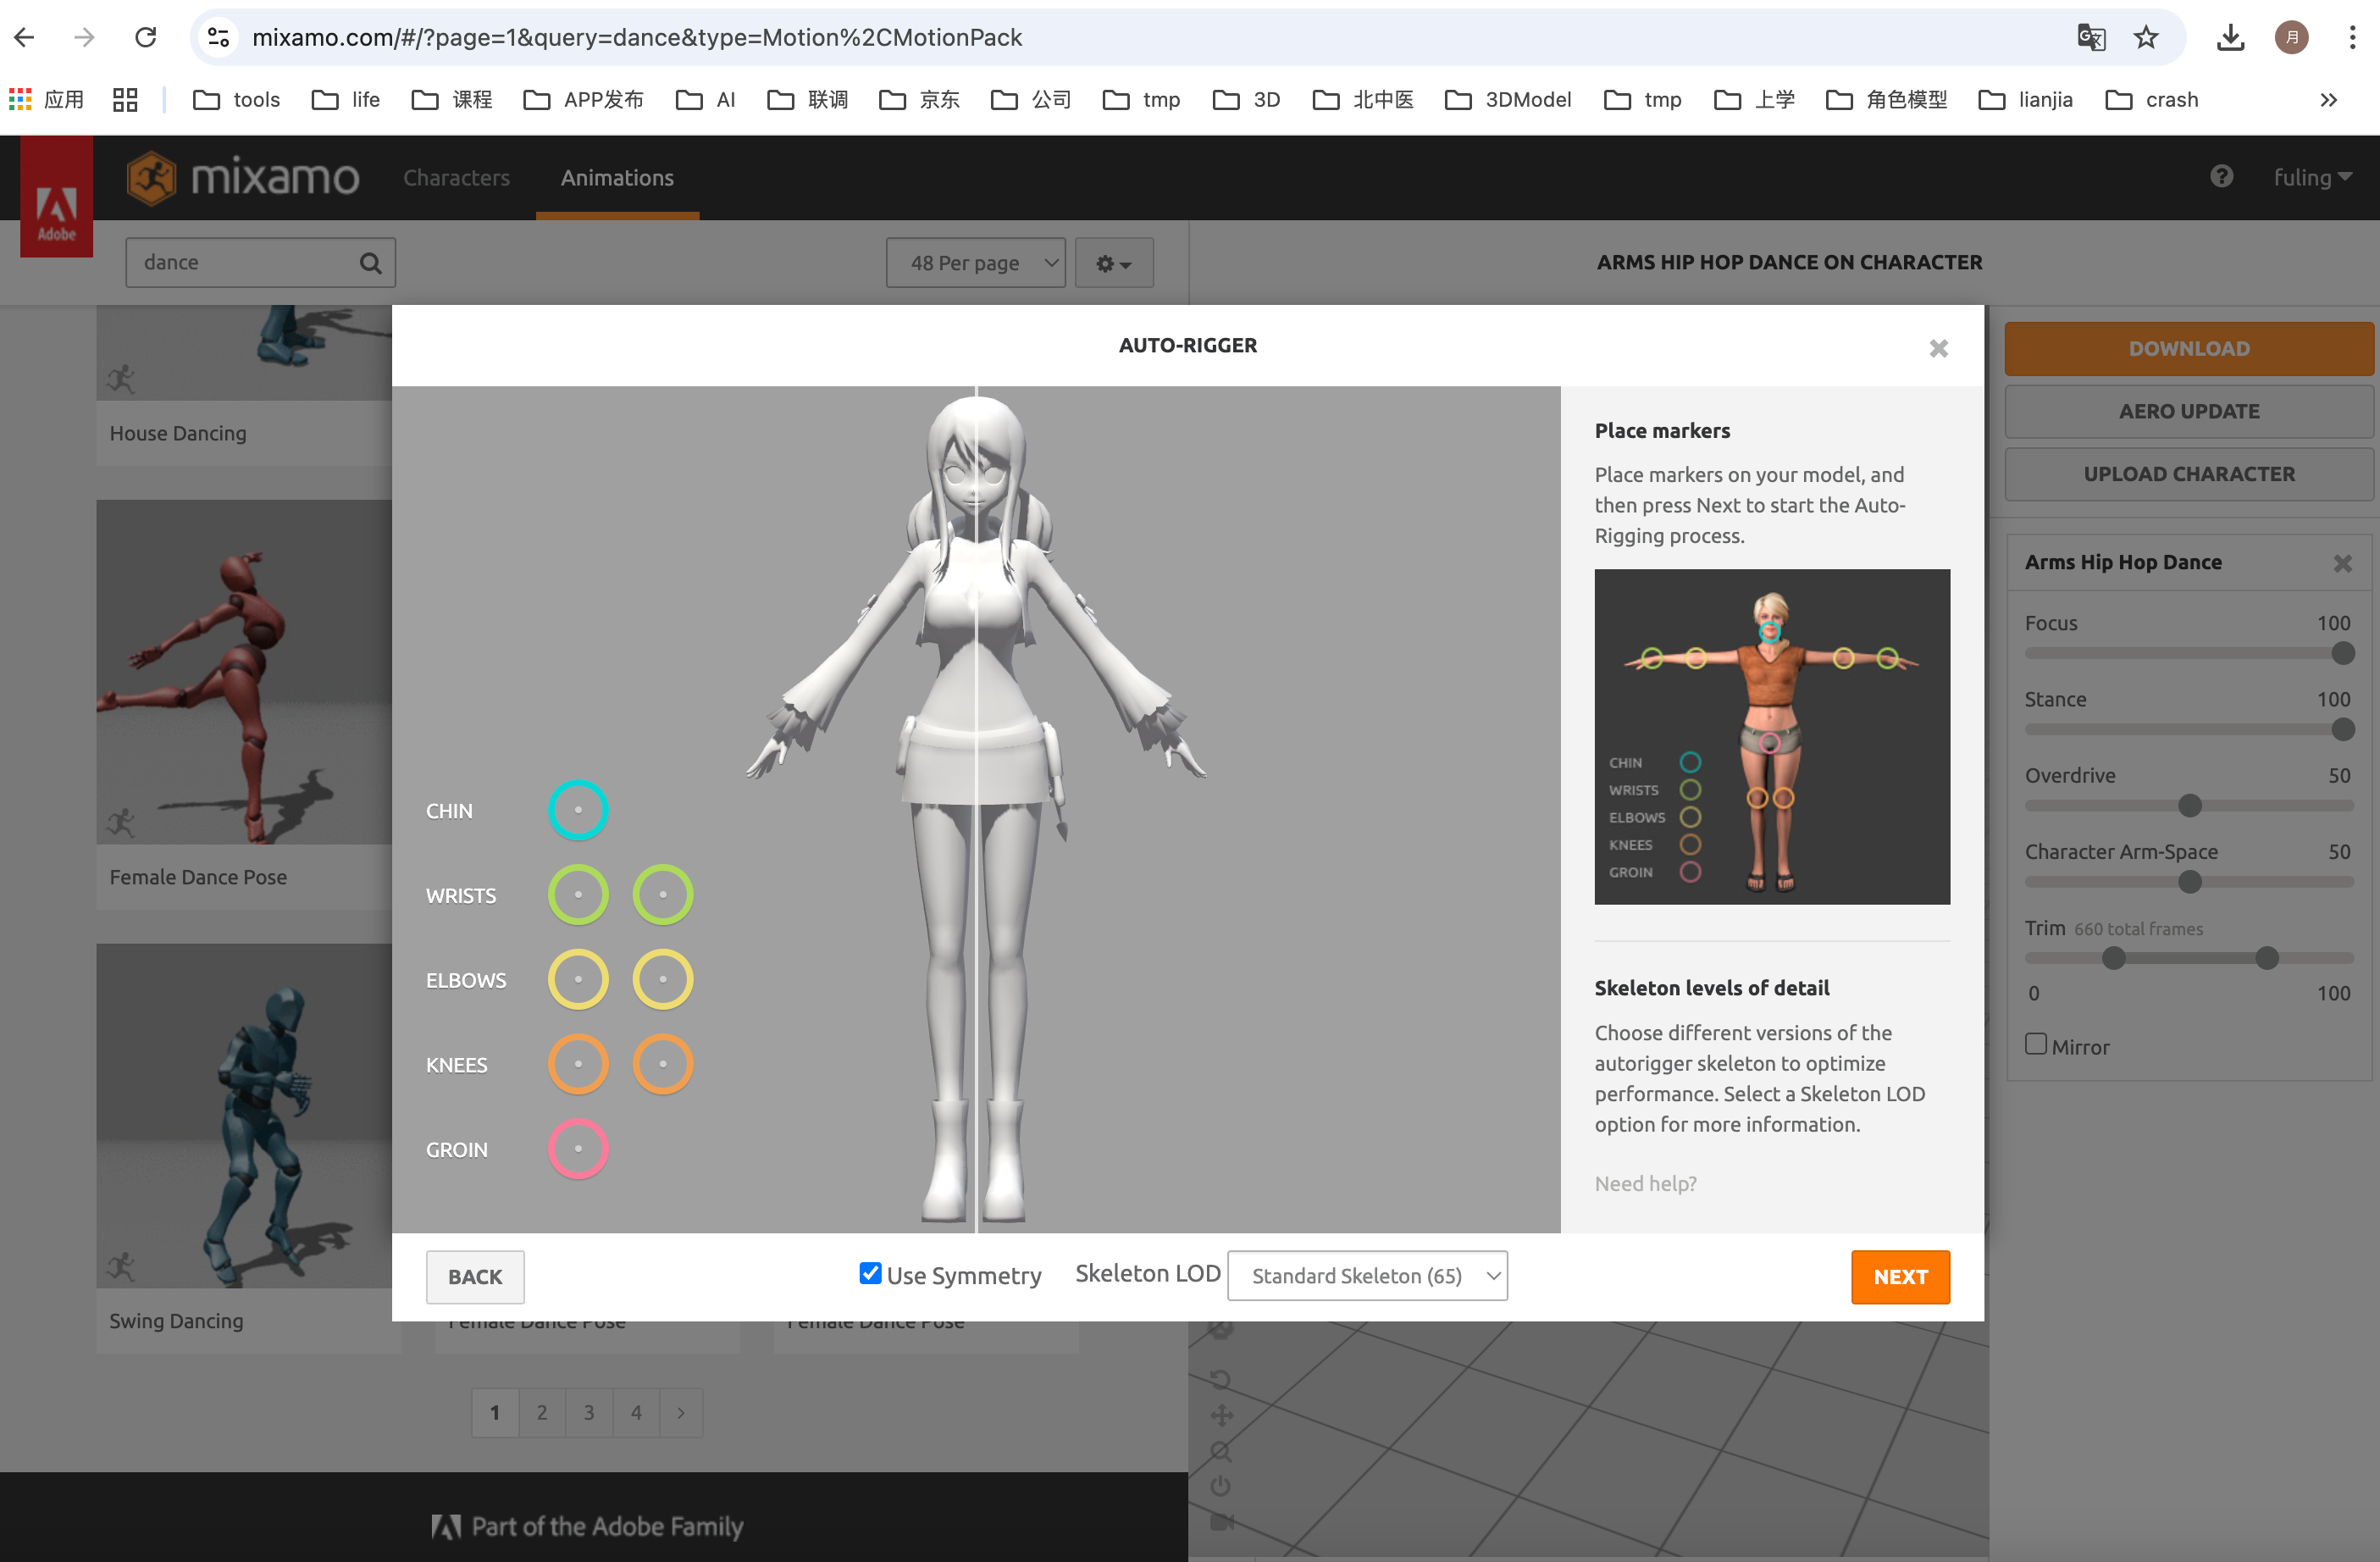
Task: Click the Mixamo logo
Action: point(243,178)
